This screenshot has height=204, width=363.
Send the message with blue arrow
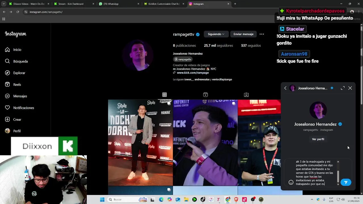[346, 182]
